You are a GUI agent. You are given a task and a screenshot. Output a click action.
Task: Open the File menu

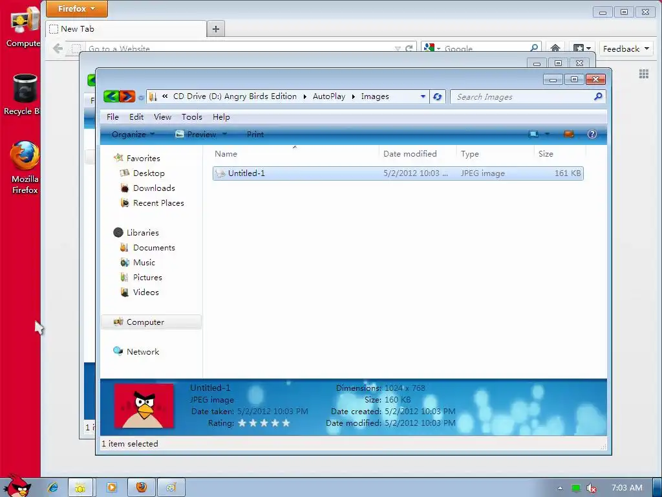click(112, 117)
